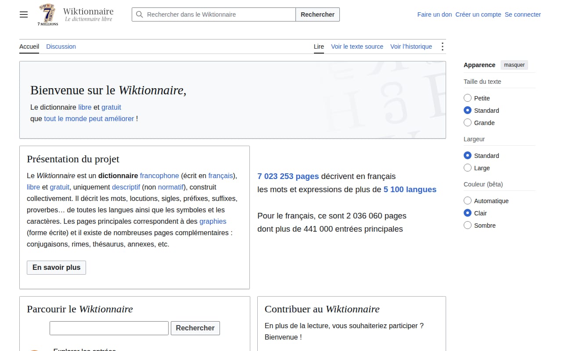Screen dimensions: 562x351
Task: Select the Large width option
Action: coord(468,168)
